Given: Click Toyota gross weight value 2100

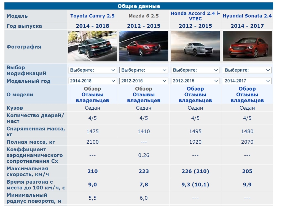Looking at the screenshot, I should [92, 142].
